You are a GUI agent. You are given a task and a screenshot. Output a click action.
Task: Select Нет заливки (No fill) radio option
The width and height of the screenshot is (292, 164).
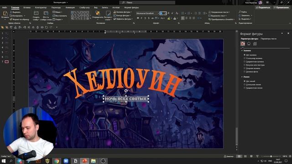click(250, 55)
